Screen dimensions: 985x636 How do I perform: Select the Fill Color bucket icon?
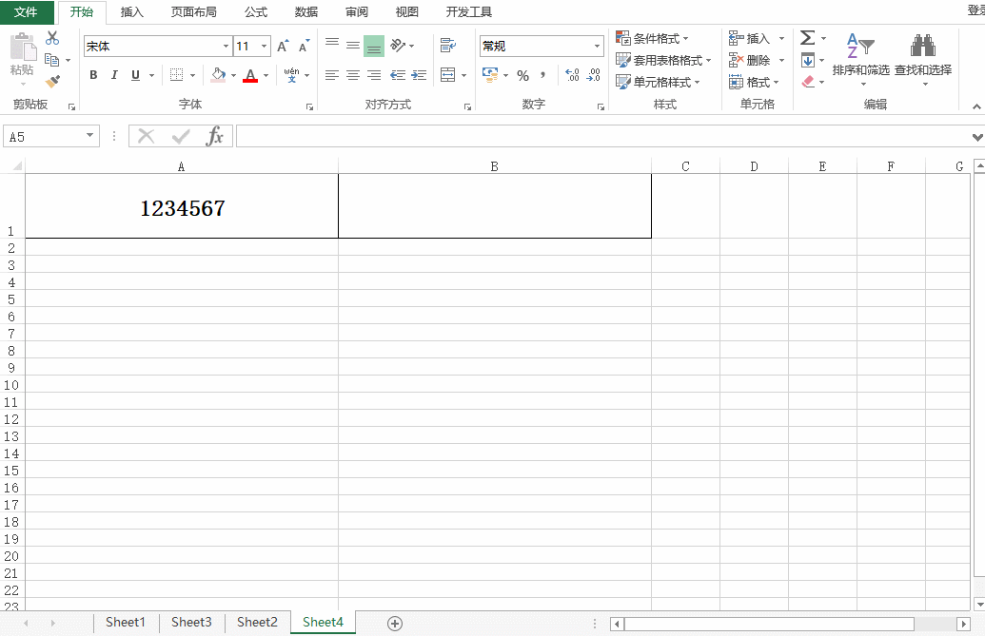tap(217, 75)
